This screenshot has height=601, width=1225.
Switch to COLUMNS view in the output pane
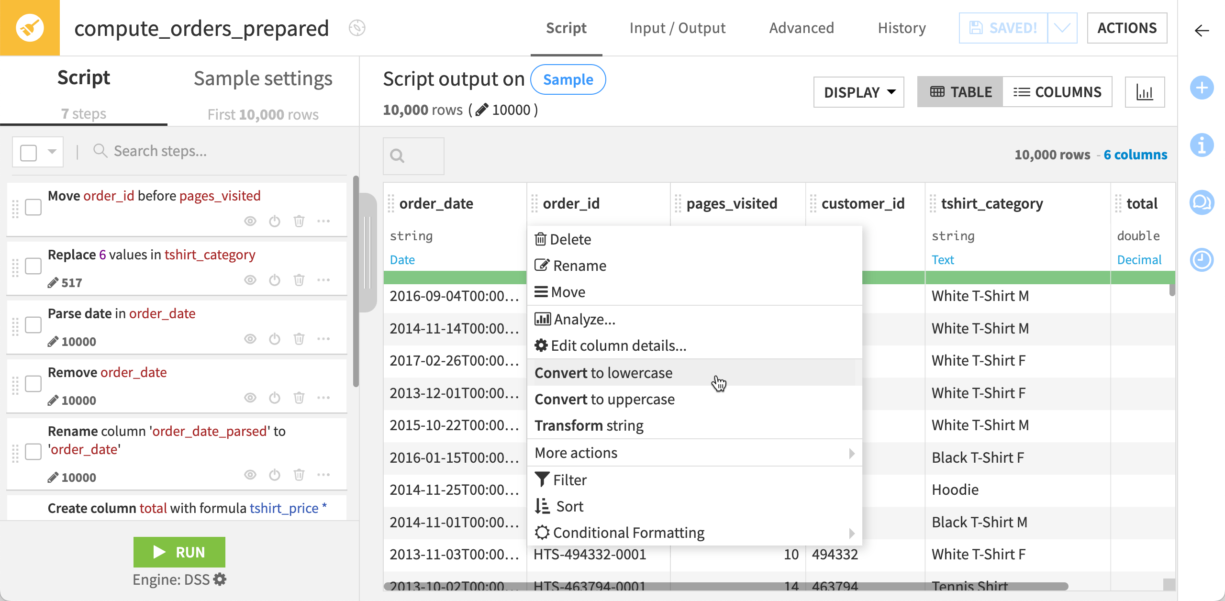pos(1058,92)
